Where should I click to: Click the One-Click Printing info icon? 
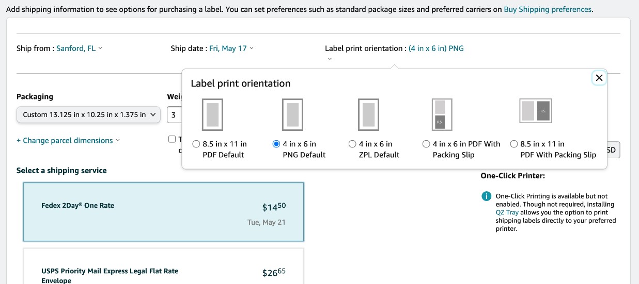[486, 196]
